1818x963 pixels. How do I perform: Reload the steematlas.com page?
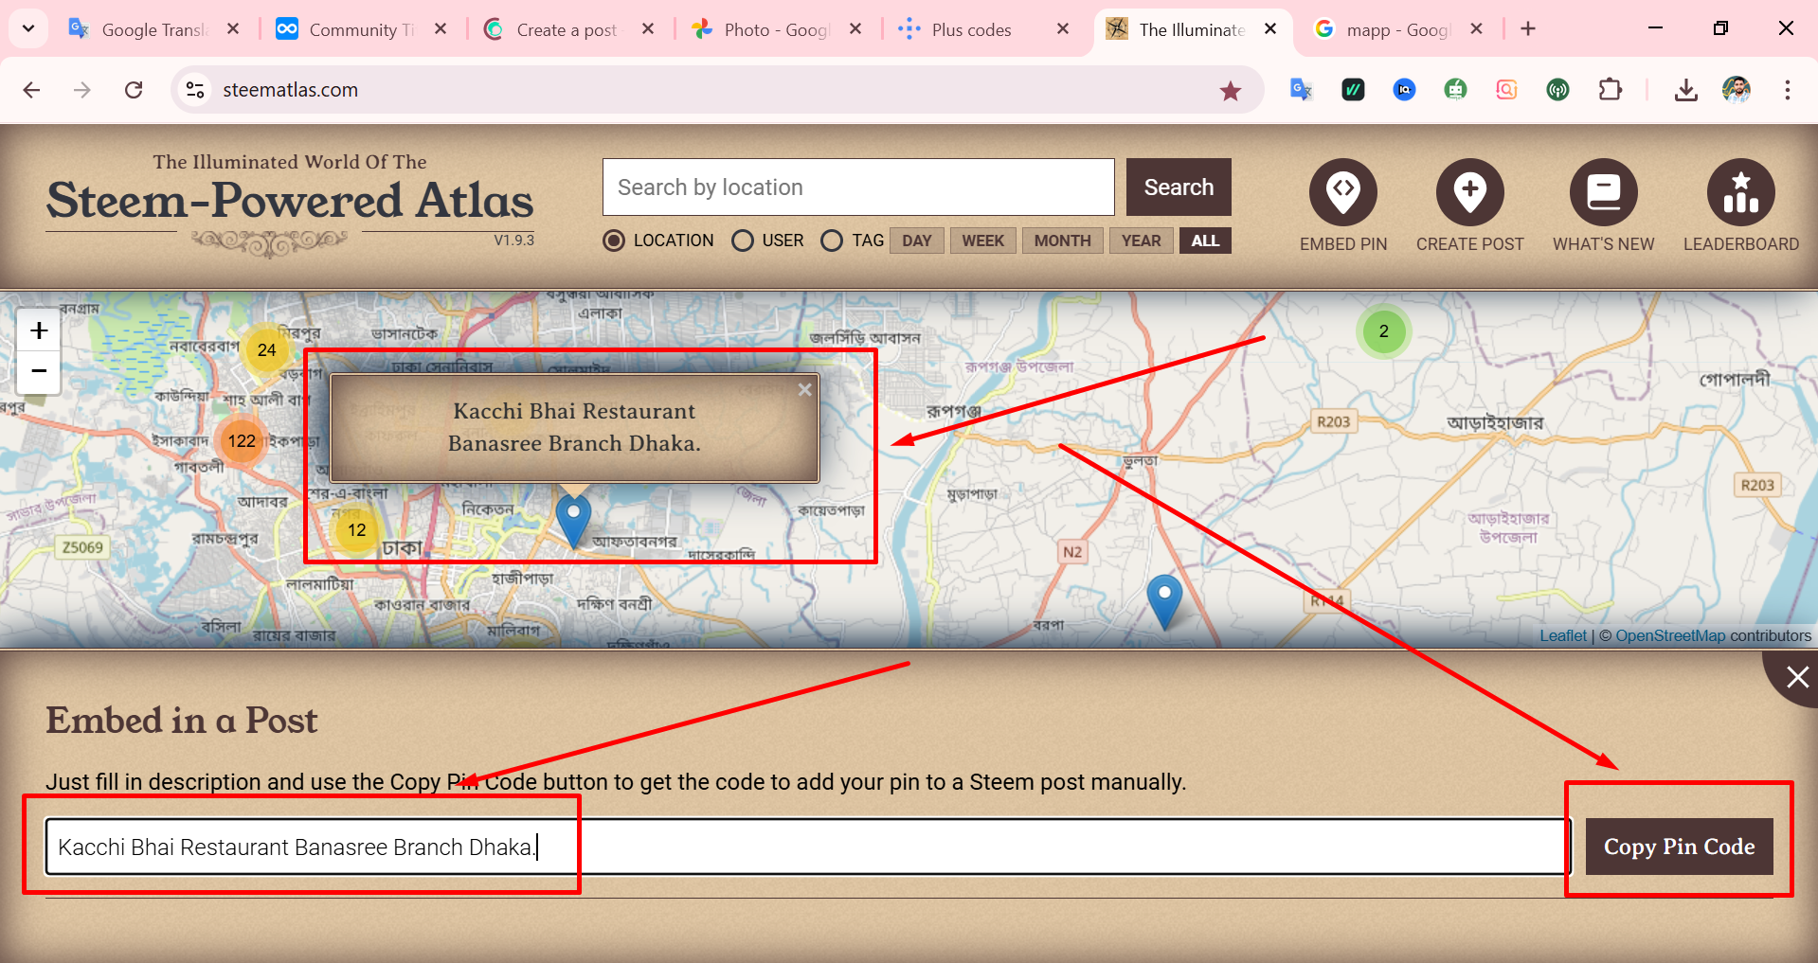tap(134, 90)
